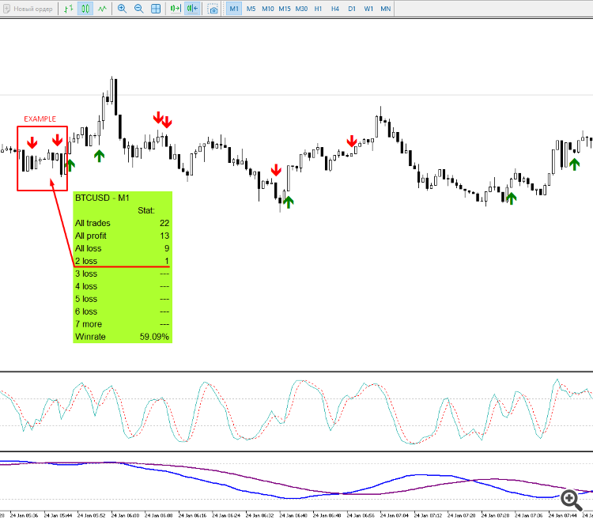Zoom in on the chart
The height and width of the screenshot is (521, 593).
122,9
